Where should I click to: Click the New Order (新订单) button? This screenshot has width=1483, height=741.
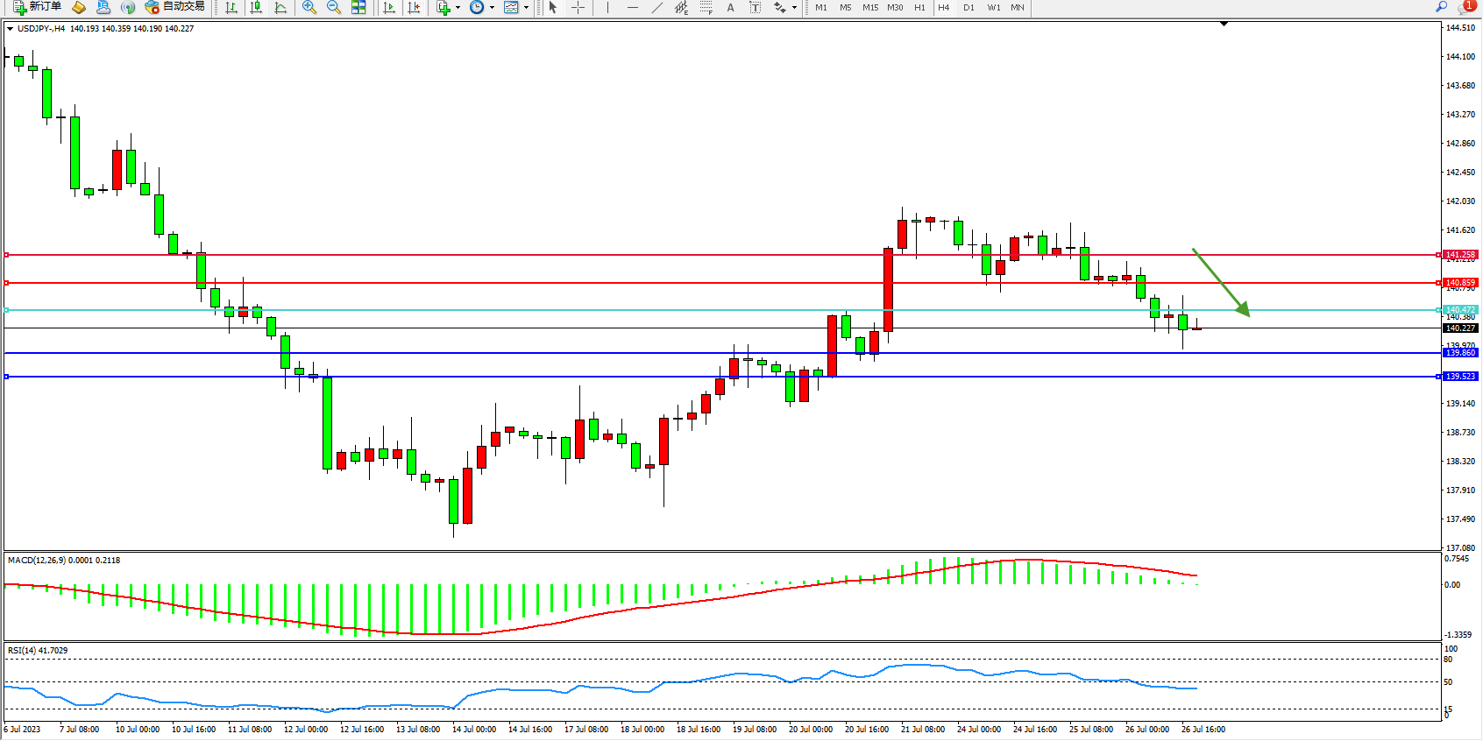pos(38,7)
